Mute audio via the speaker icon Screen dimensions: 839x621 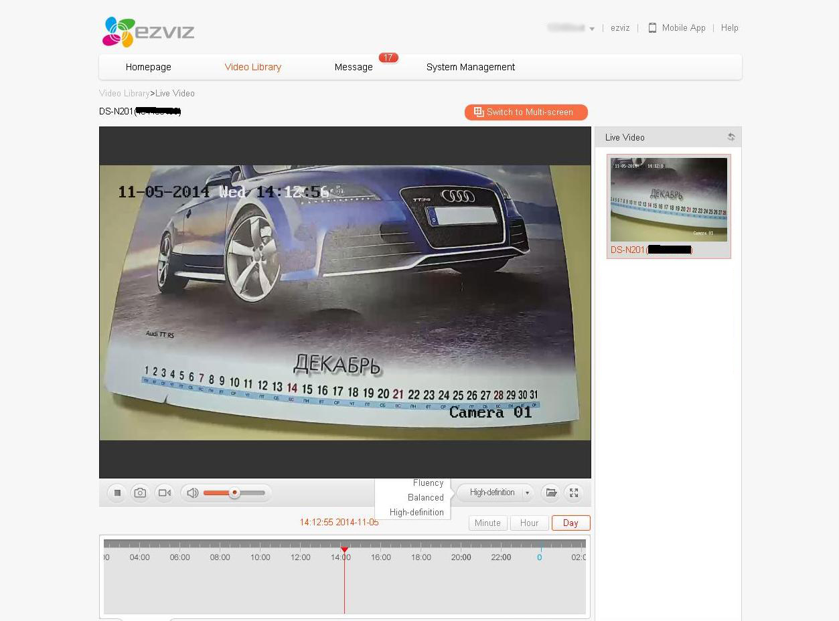click(x=192, y=493)
